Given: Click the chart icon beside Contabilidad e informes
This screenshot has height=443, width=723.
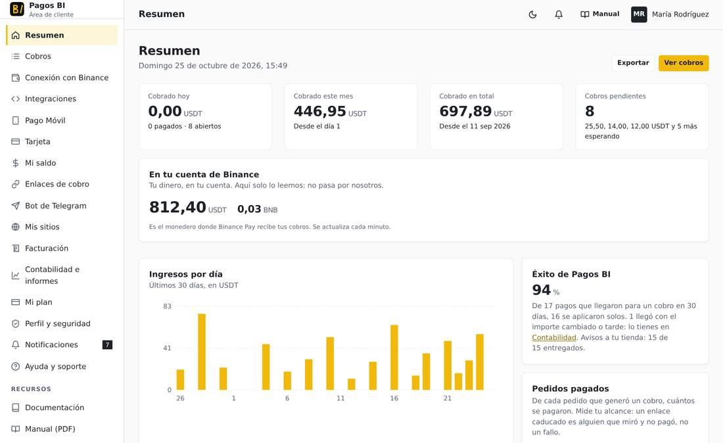Looking at the screenshot, I should tap(16, 275).
